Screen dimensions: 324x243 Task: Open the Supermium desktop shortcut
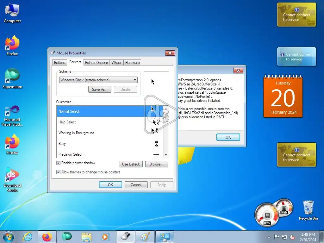pos(12,78)
